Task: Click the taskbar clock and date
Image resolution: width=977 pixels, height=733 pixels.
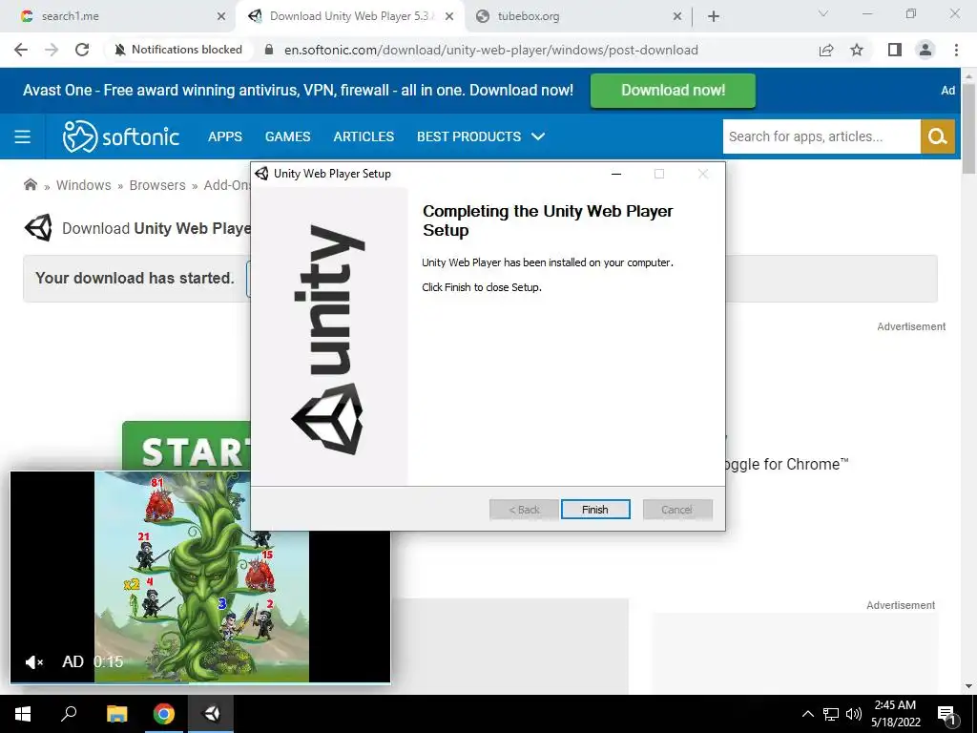Action: [895, 714]
